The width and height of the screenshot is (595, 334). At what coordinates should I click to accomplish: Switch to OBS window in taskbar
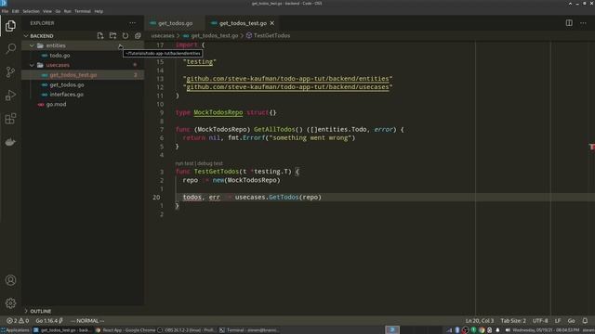click(187, 330)
